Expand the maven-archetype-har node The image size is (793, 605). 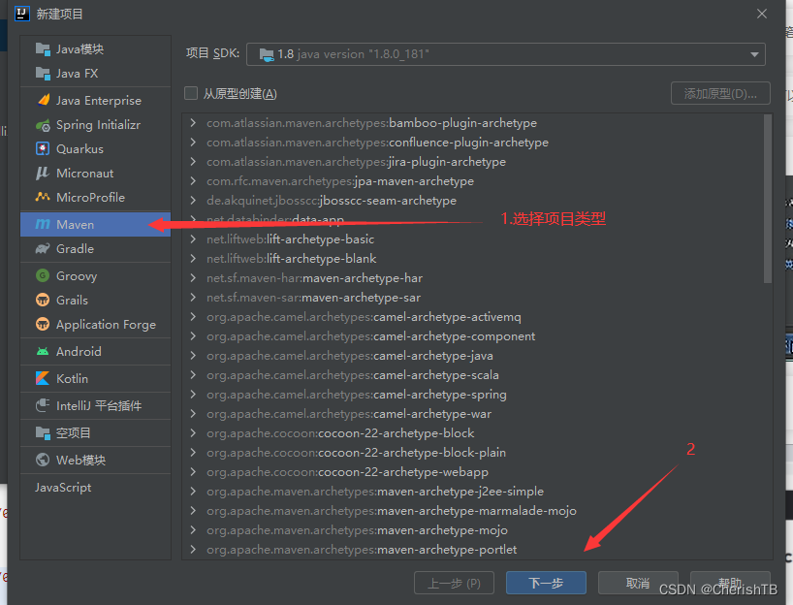193,277
